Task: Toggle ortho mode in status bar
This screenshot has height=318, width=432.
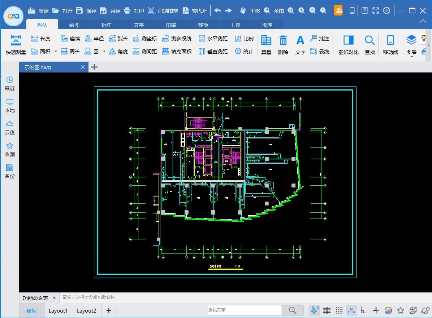Action: pos(364,310)
